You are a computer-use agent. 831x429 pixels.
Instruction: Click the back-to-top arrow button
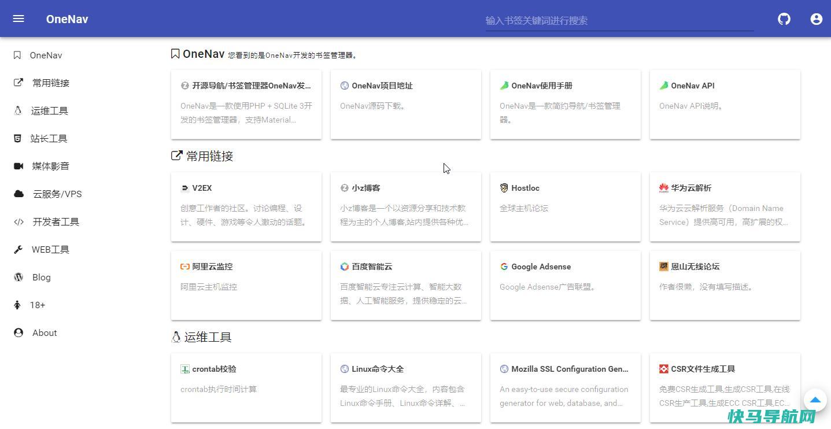point(815,400)
